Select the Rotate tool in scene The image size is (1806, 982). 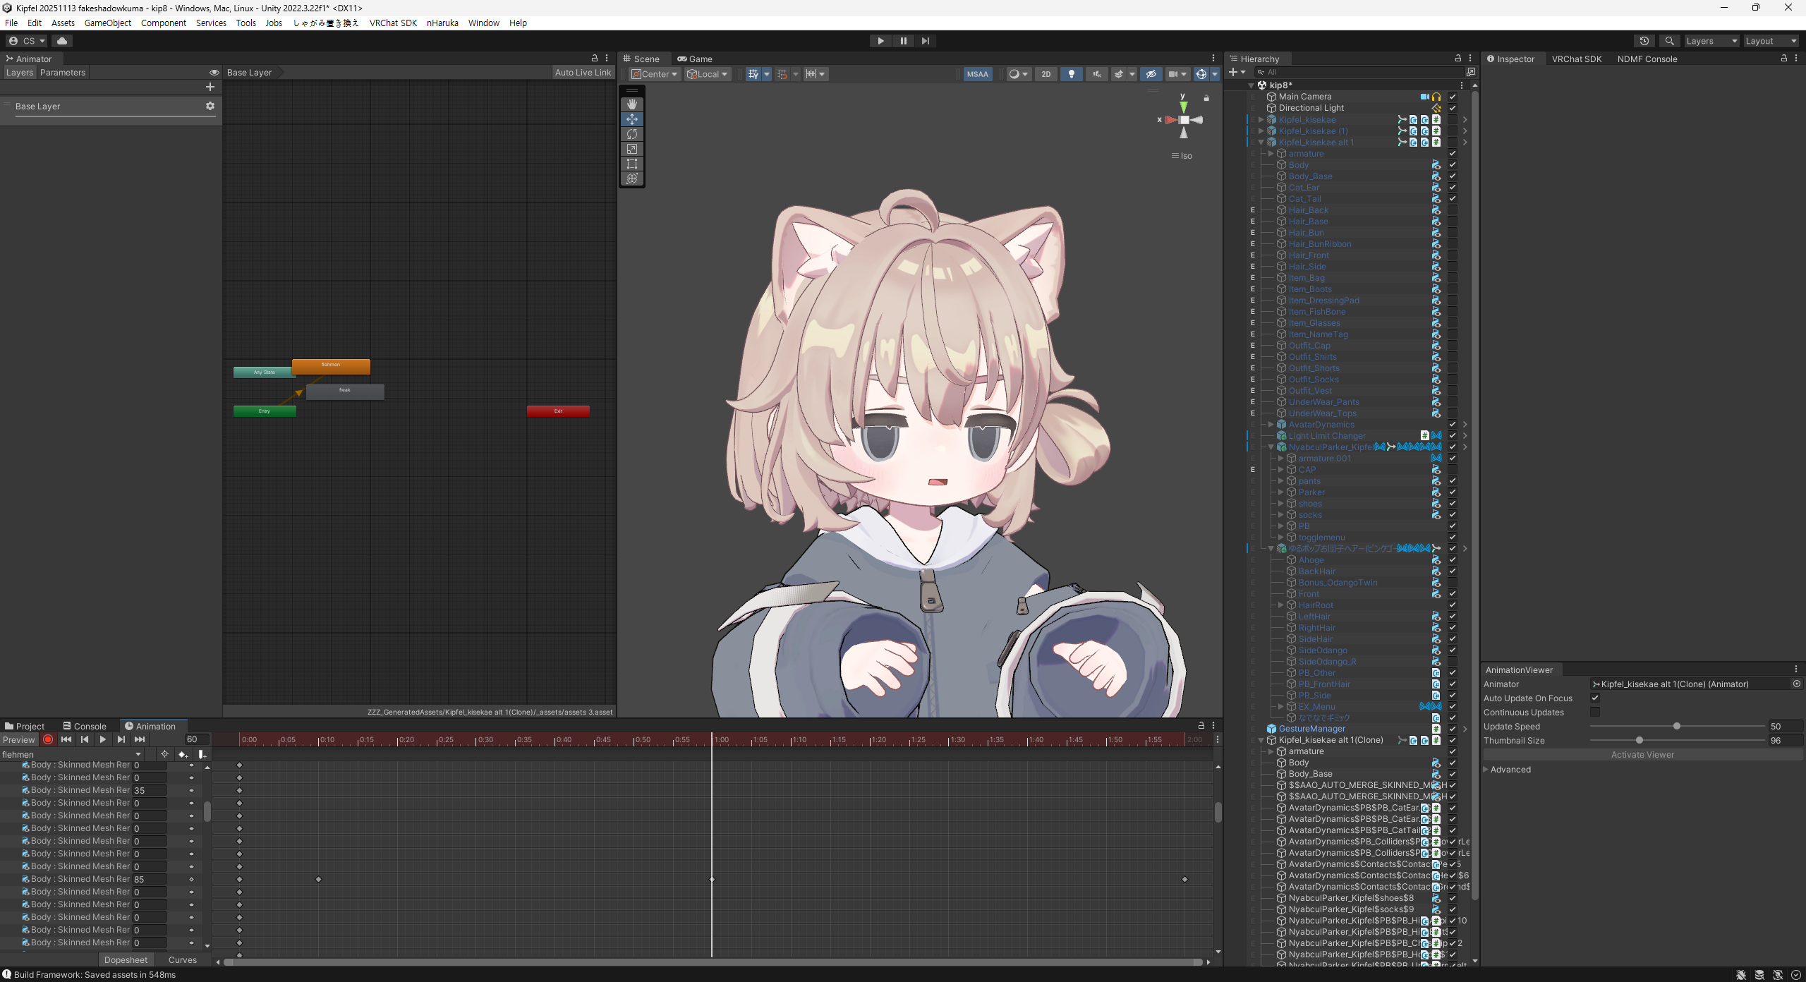pos(631,134)
